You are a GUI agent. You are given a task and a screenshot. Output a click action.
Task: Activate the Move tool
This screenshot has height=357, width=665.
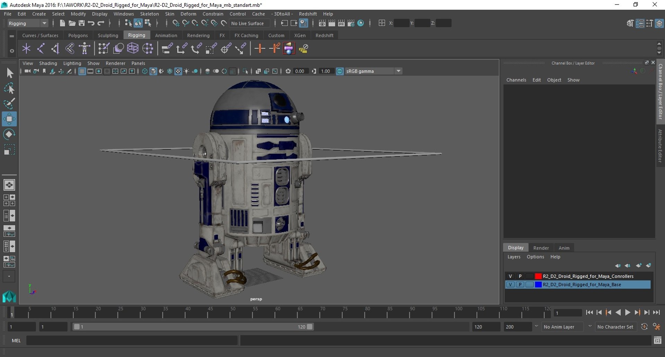point(9,119)
